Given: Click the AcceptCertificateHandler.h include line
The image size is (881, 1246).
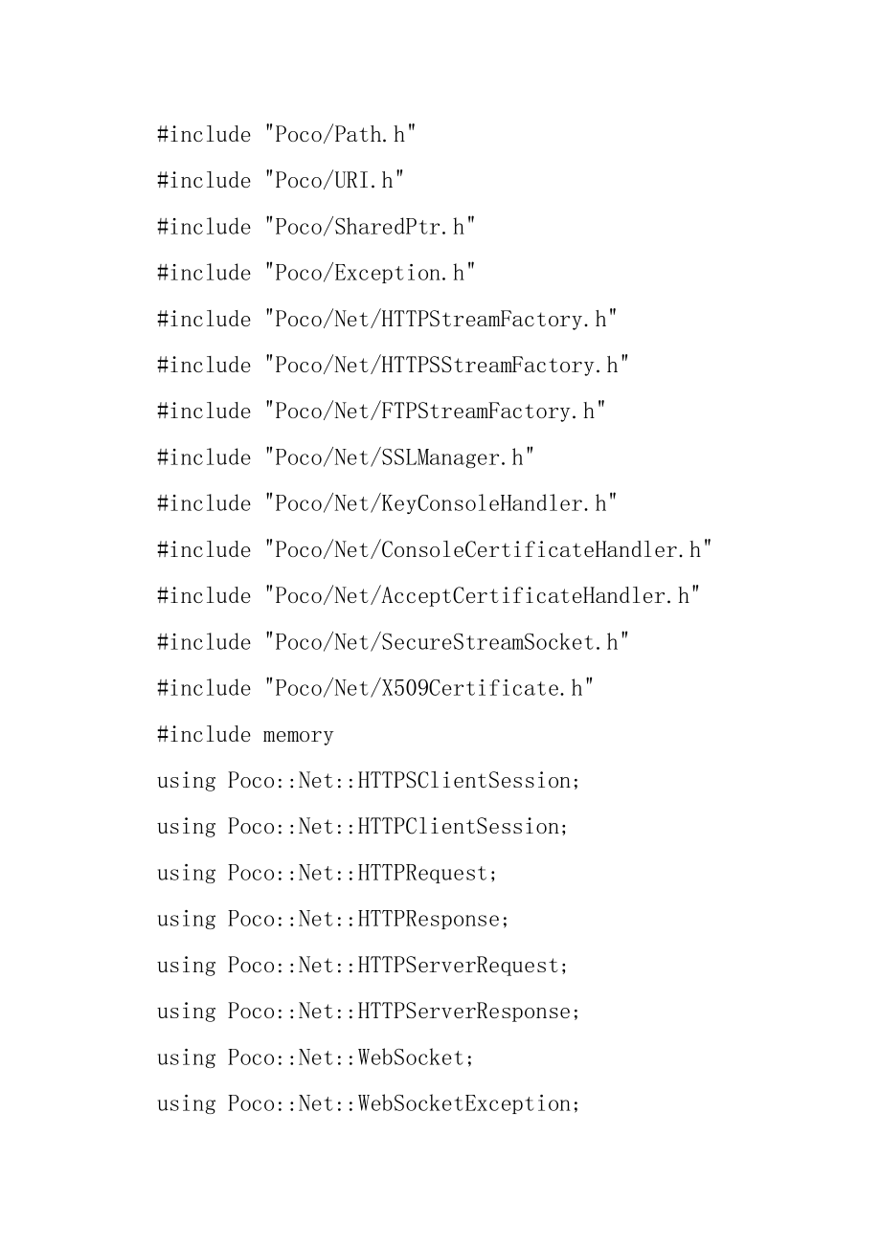Looking at the screenshot, I should (x=430, y=595).
